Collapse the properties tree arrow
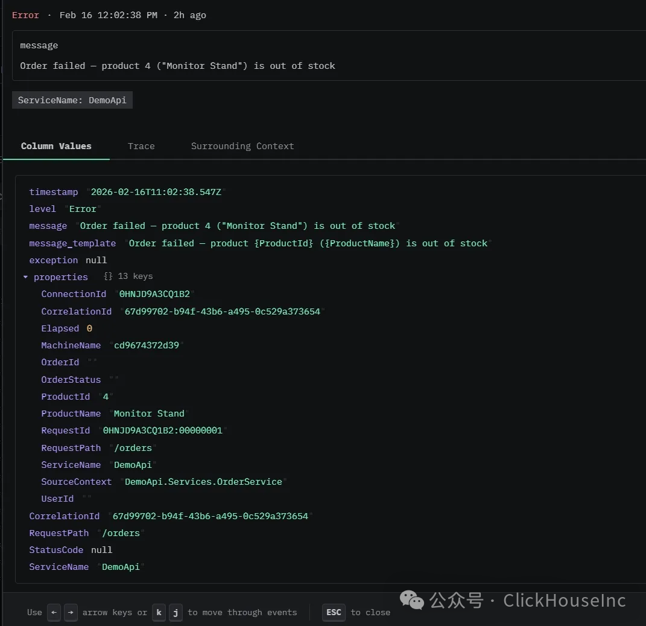Image resolution: width=646 pixels, height=626 pixels. [25, 277]
